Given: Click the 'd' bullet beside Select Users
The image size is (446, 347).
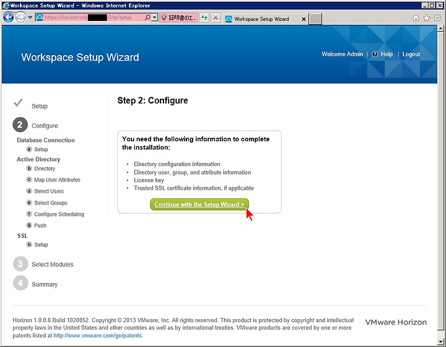Looking at the screenshot, I should point(29,191).
